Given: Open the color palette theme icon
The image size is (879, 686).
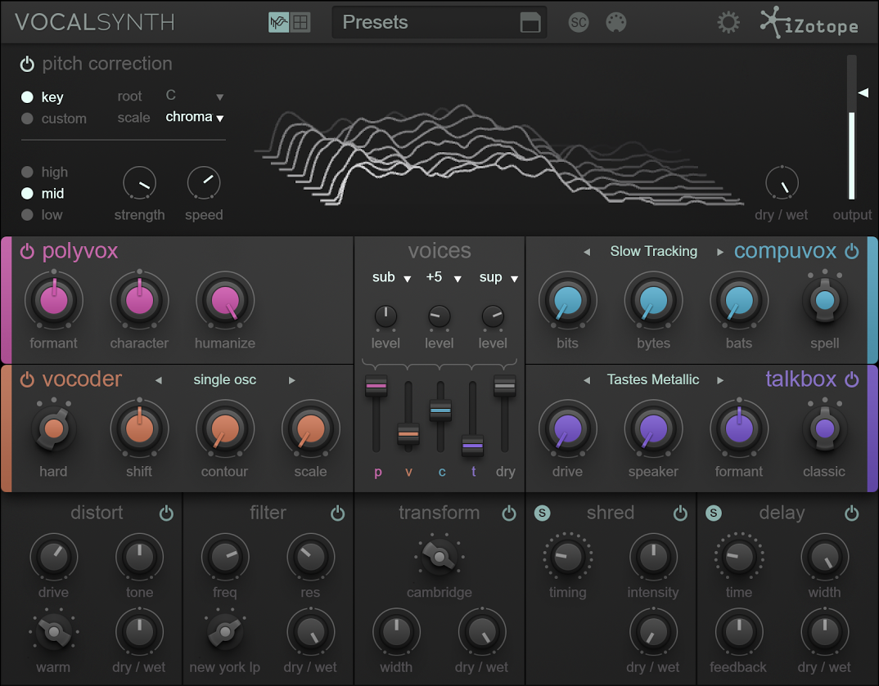Looking at the screenshot, I should (x=615, y=23).
